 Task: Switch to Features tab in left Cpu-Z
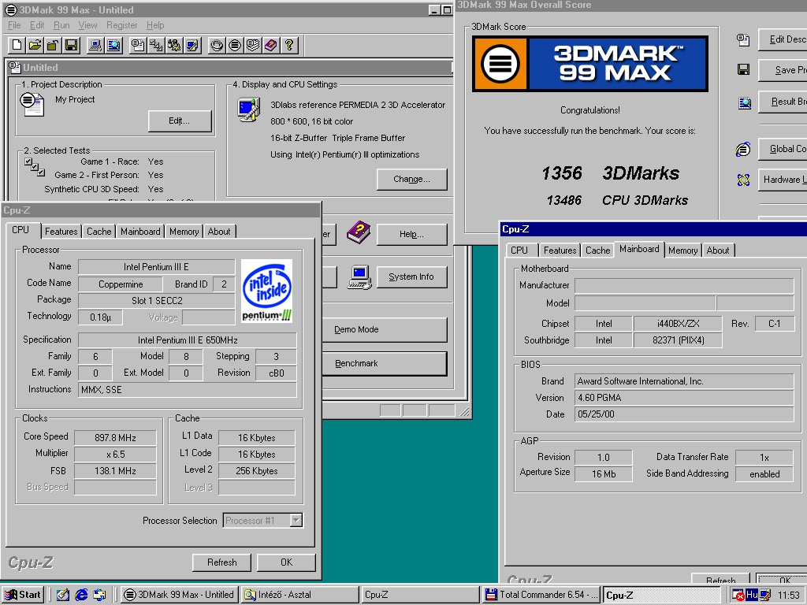coord(61,232)
